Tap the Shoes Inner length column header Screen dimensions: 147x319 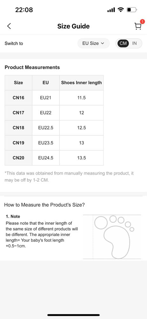point(81,83)
